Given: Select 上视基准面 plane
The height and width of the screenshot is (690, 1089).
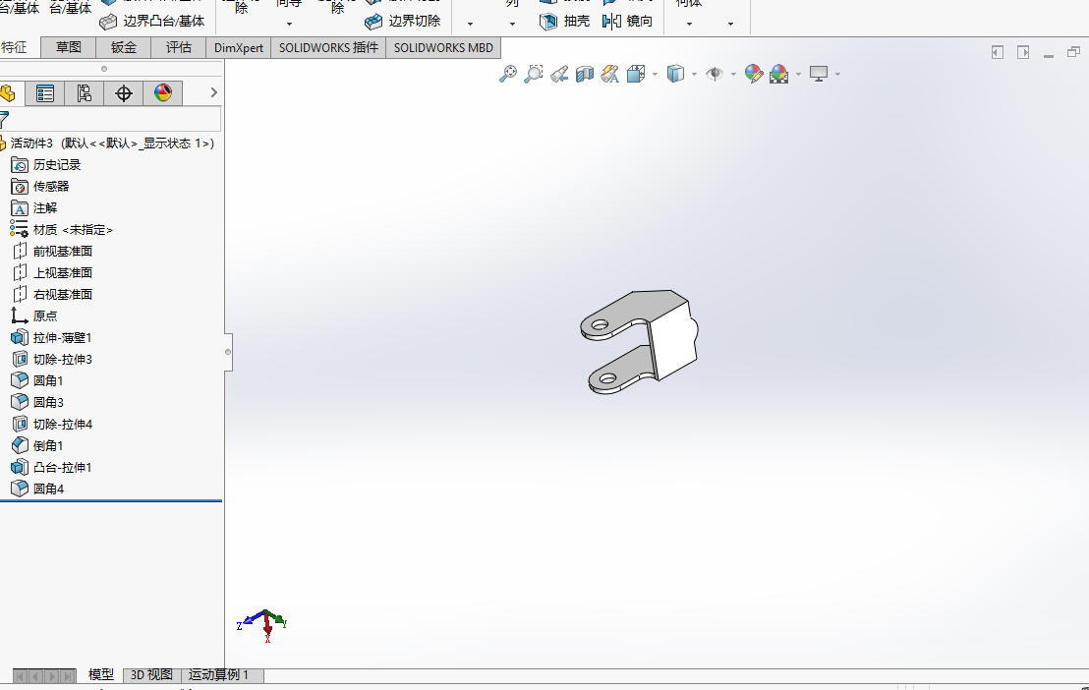Looking at the screenshot, I should coord(52,272).
